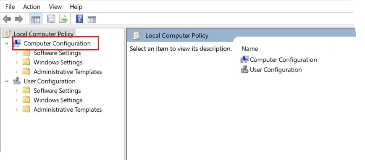Expand Administrative Templates under User Configuration
Screen dimensions: 365x160
pyautogui.click(x=17, y=110)
